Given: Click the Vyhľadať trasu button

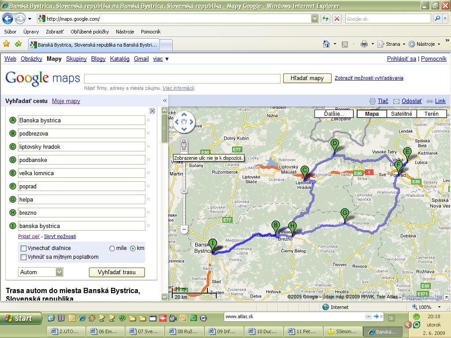Looking at the screenshot, I should (117, 272).
